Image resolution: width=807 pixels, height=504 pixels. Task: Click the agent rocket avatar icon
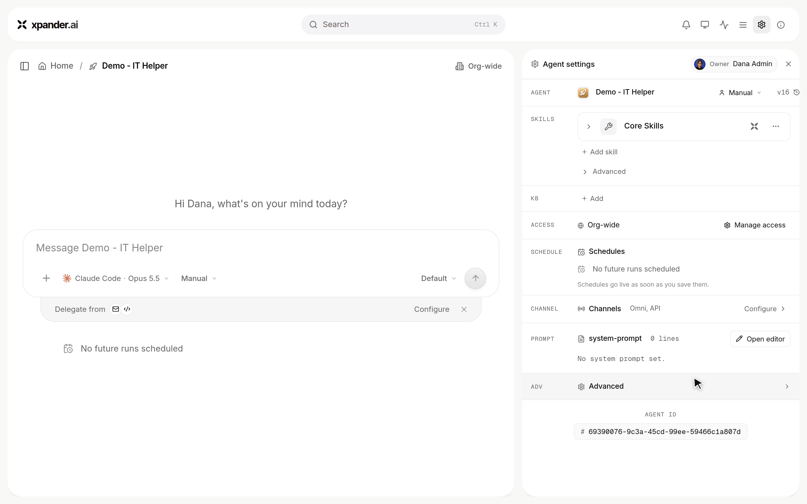pyautogui.click(x=583, y=92)
